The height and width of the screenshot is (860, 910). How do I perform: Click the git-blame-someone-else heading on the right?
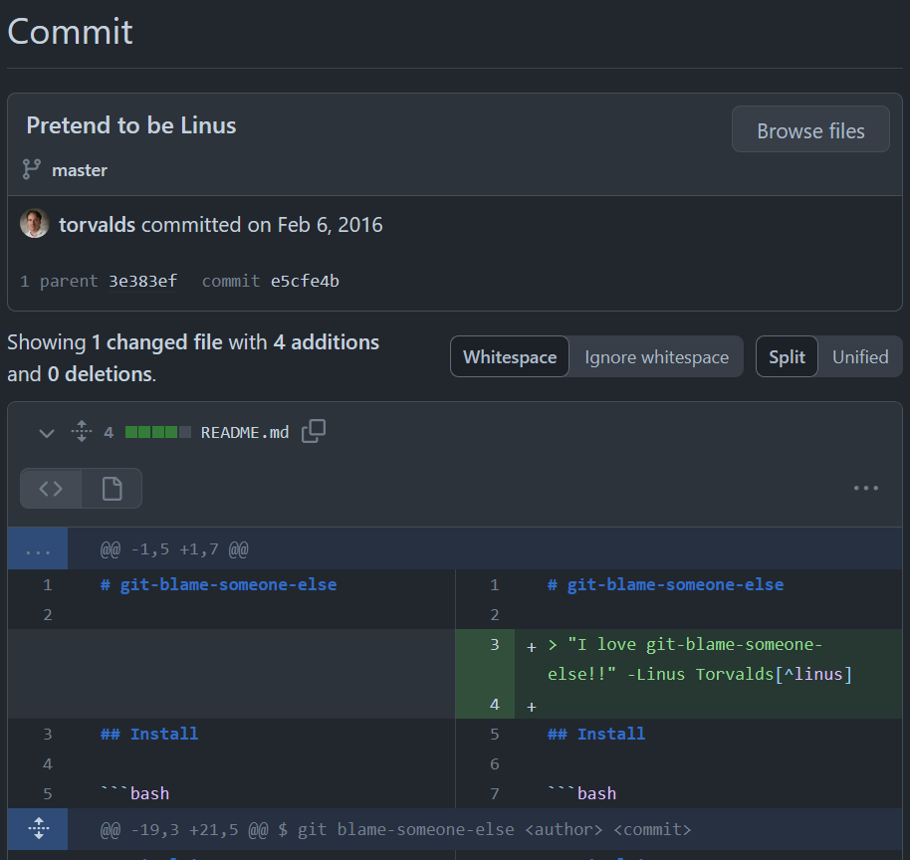(665, 584)
